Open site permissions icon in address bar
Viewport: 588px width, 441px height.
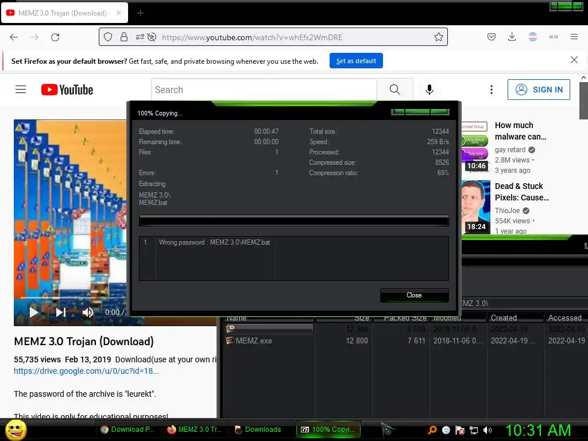(140, 37)
